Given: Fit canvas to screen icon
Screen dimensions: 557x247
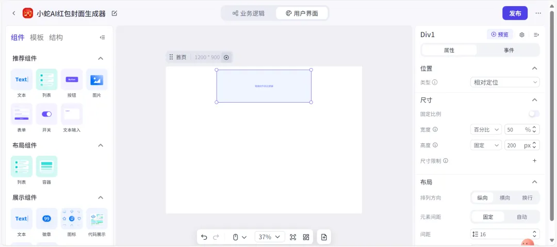Looking at the screenshot, I should point(293,237).
